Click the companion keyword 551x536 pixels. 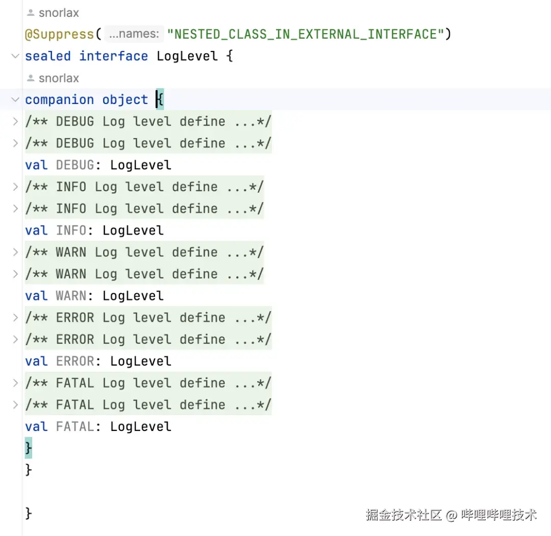coord(59,100)
